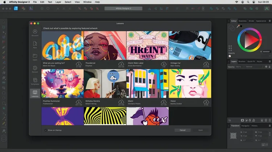
Task: Open the Account section in the sidebar
Action: (35, 32)
